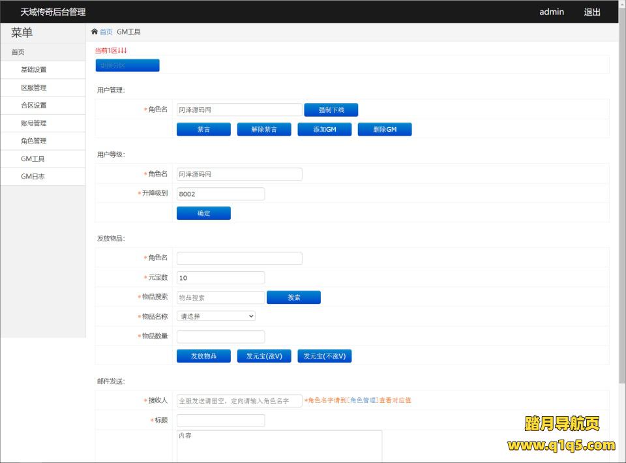Click the 禁言 button

click(203, 130)
